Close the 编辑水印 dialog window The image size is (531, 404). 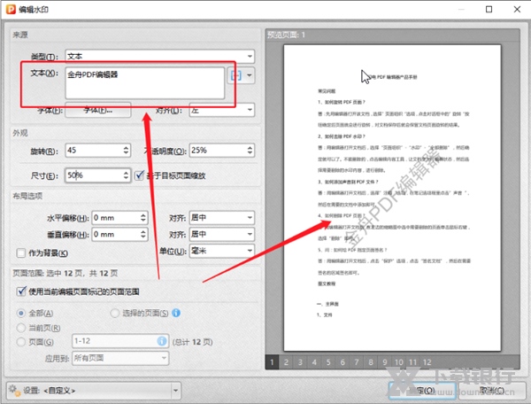[517, 9]
